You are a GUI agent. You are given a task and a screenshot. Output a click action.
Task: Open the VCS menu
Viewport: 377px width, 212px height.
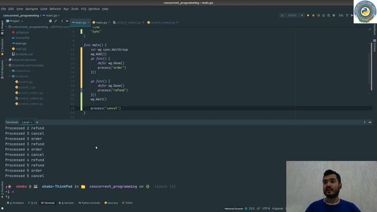point(84,9)
